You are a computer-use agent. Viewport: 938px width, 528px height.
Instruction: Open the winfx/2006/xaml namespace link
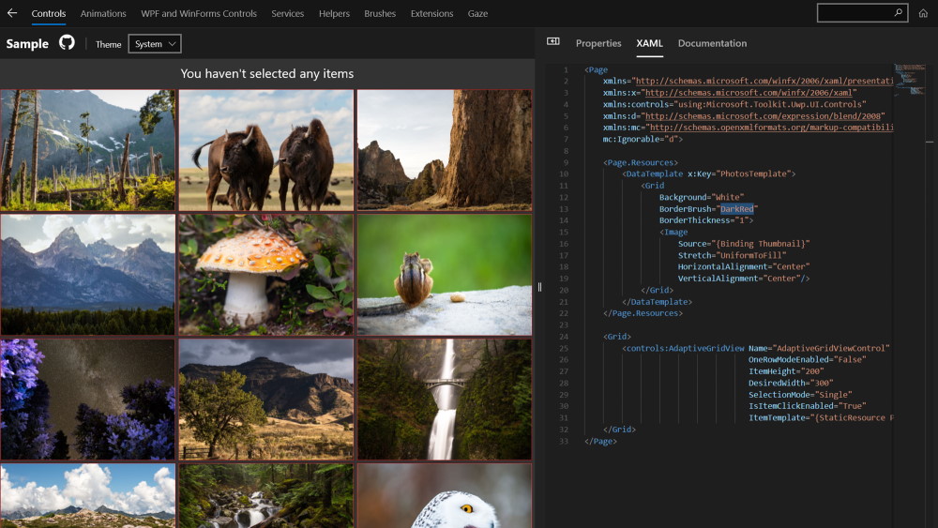click(x=749, y=93)
